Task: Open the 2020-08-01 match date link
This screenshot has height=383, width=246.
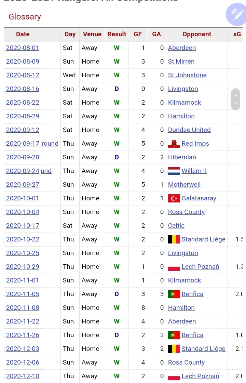Action: click(x=23, y=48)
